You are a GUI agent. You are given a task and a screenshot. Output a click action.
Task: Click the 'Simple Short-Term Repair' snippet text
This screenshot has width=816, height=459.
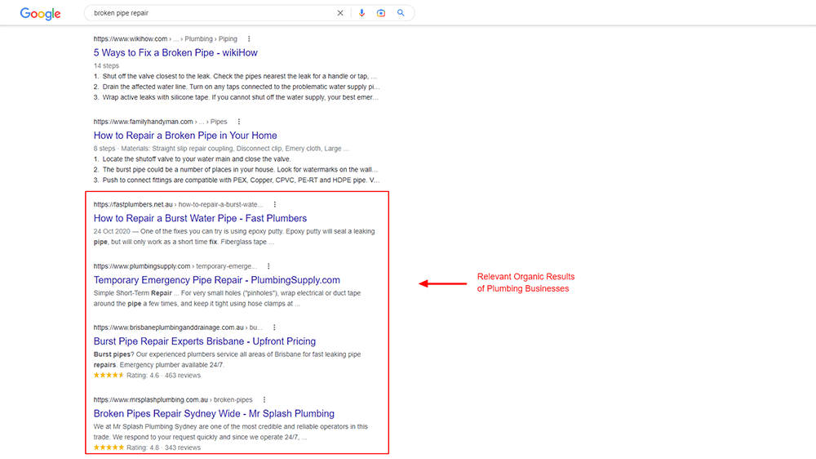point(227,299)
